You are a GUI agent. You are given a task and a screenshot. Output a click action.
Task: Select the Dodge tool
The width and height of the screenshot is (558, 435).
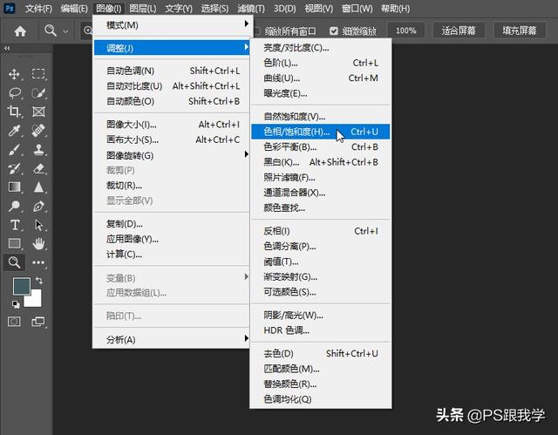coord(14,206)
